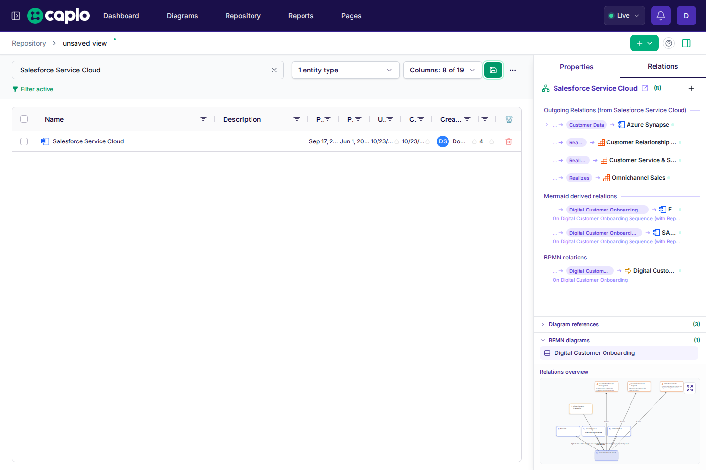Open Digital Customer Onboarding BPMN diagram

619,353
